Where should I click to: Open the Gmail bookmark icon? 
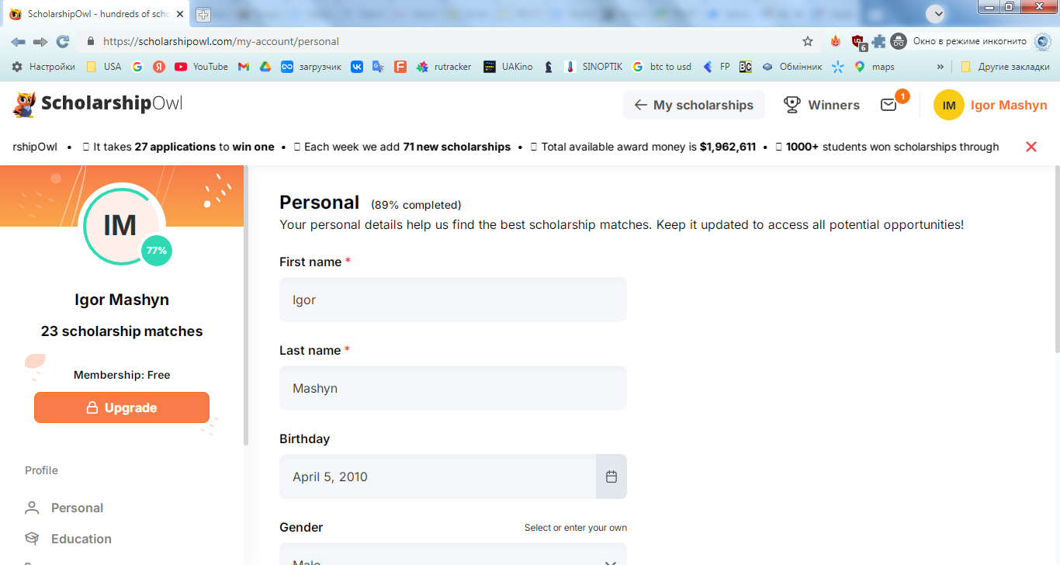coord(243,67)
